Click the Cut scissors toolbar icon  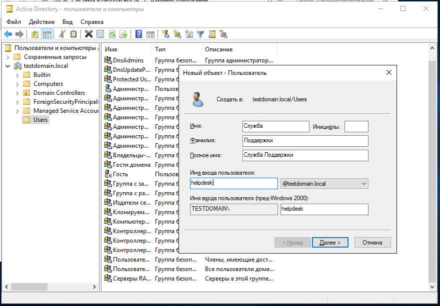(x=62, y=34)
